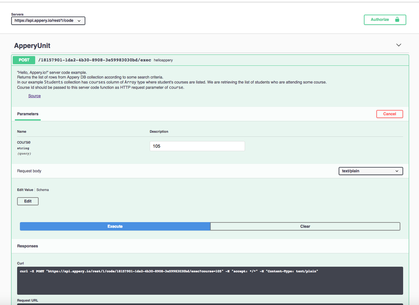
Task: Collapse the POST exec operation row
Action: coord(210,60)
